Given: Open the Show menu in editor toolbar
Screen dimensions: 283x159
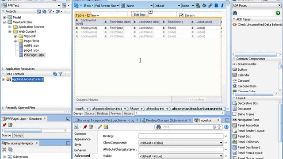Looking at the screenshot, I should tap(88, 6).
